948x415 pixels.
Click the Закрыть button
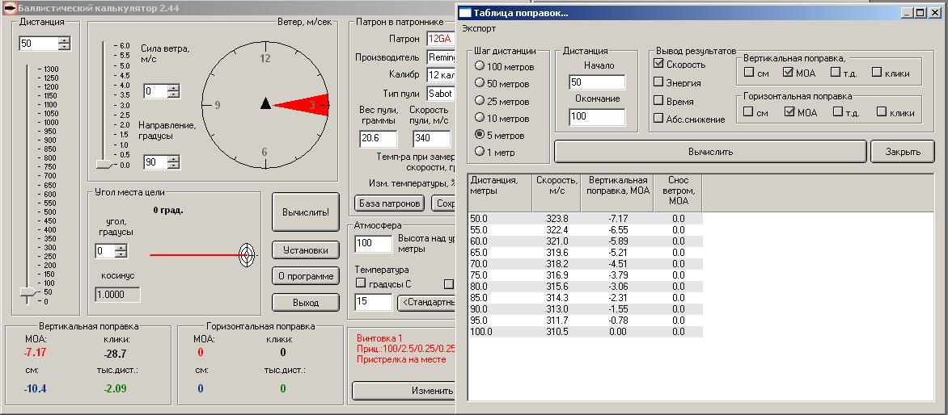pyautogui.click(x=902, y=151)
